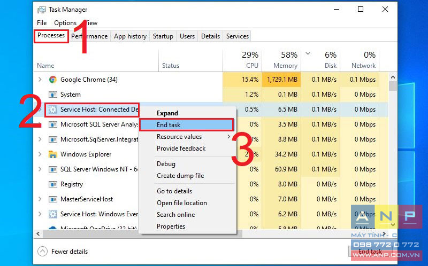The width and height of the screenshot is (428, 266).
Task: Choose Create dump file menu entry
Action: (x=187, y=176)
